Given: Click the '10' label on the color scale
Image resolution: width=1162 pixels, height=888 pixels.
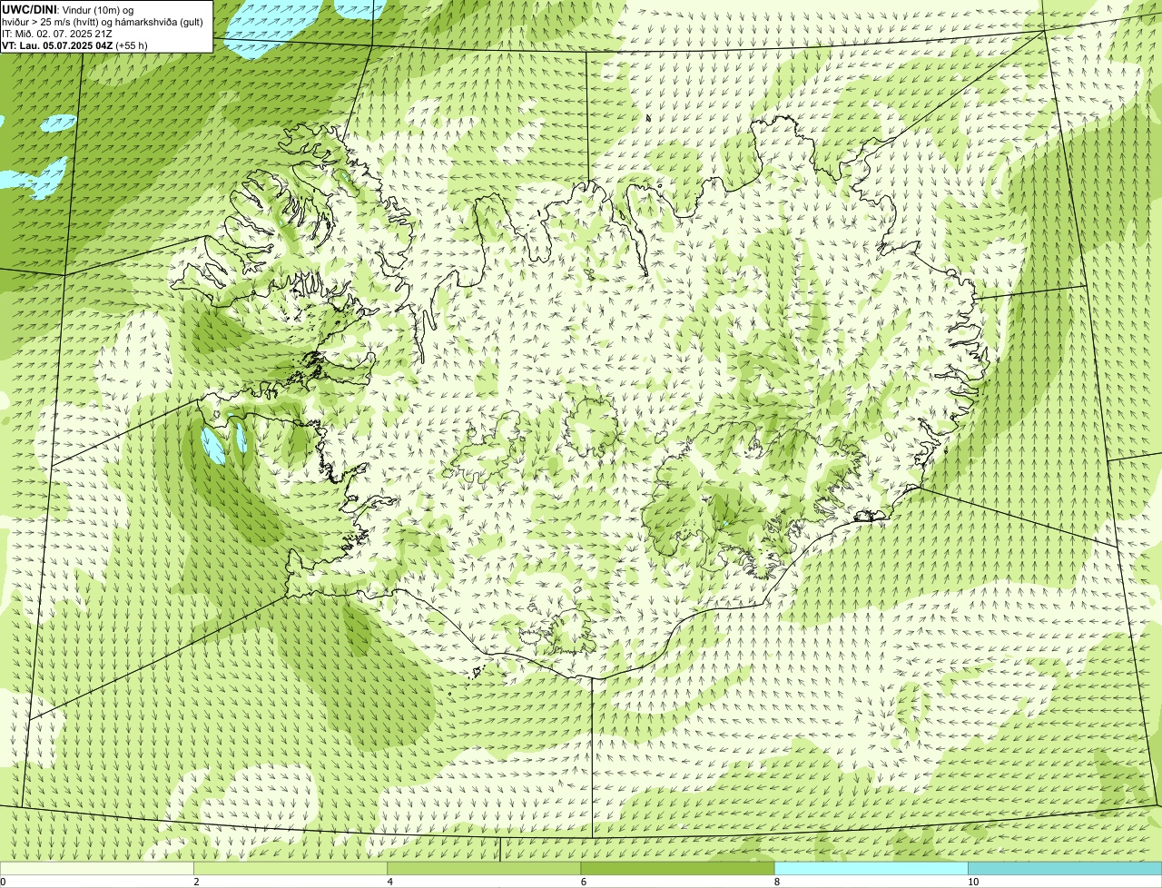Looking at the screenshot, I should click(973, 882).
